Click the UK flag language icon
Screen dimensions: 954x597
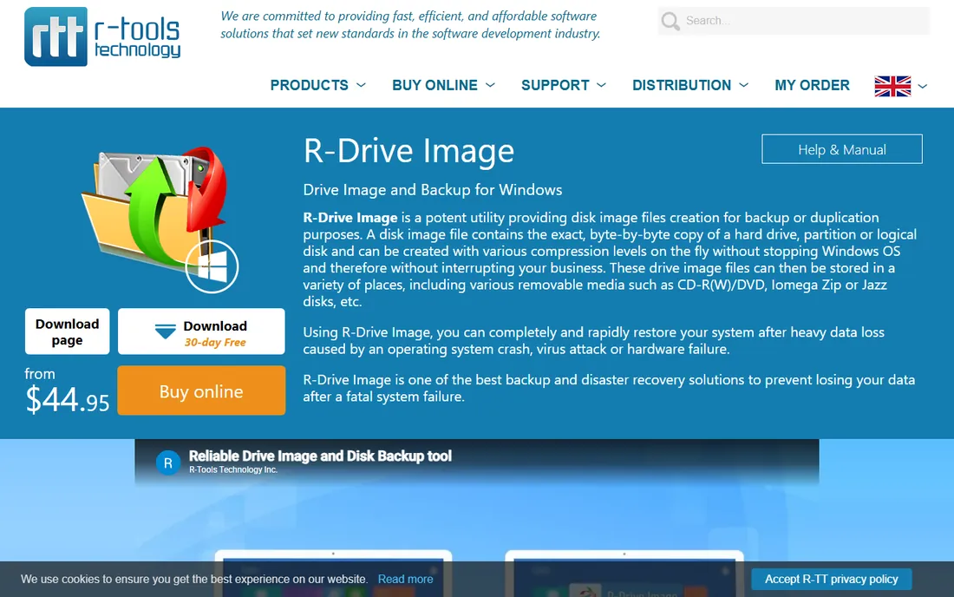coord(892,86)
